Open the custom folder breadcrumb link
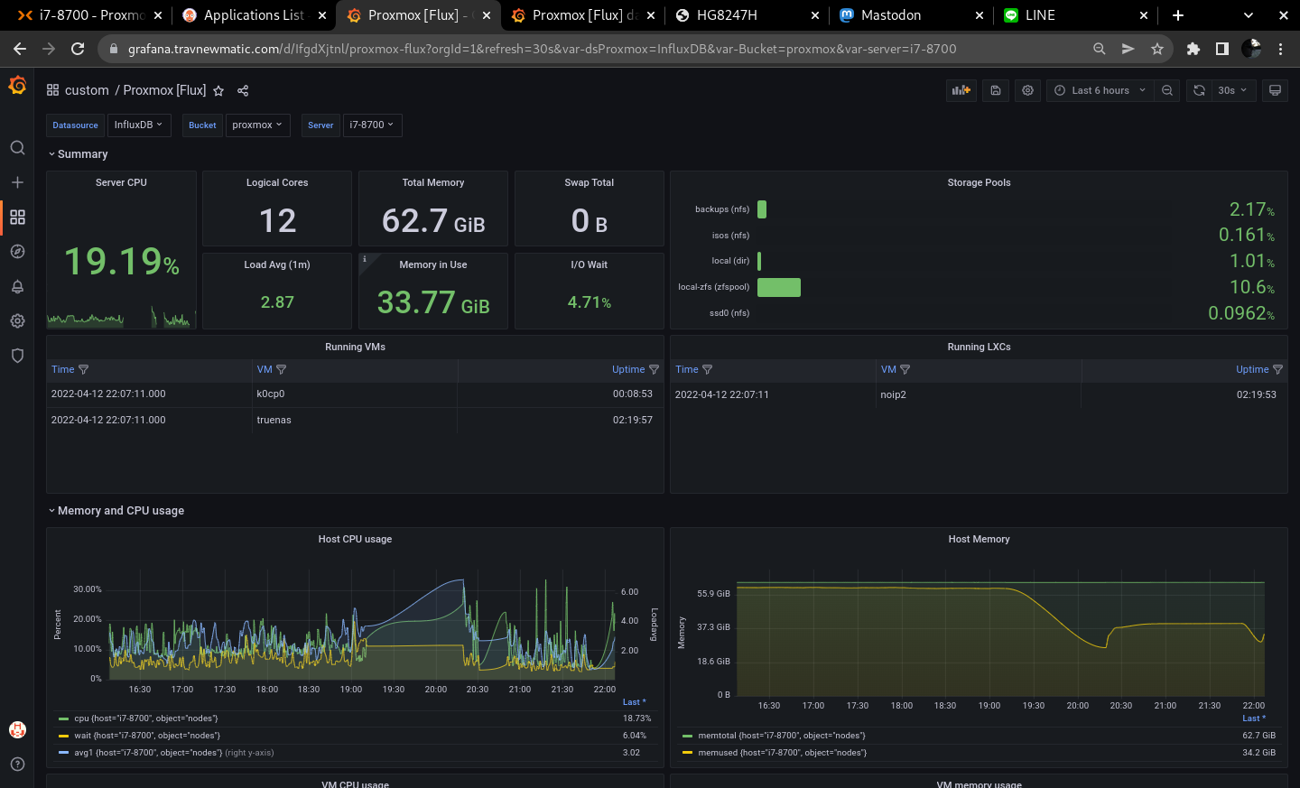The width and height of the screenshot is (1300, 788). tap(87, 90)
